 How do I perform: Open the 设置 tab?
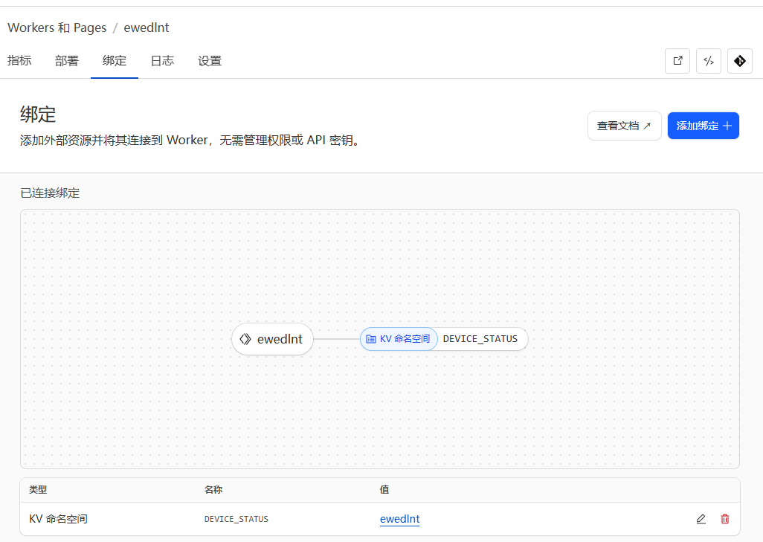tap(210, 61)
